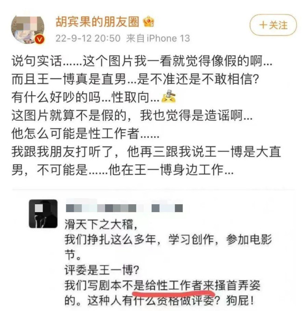
Task: Click the 来自 iPhone 13 source text
Action: [x=158, y=38]
